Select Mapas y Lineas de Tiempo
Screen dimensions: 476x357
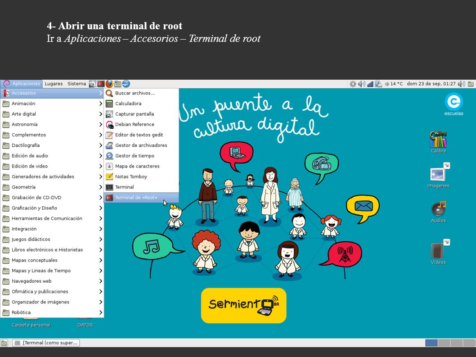[x=52, y=271]
